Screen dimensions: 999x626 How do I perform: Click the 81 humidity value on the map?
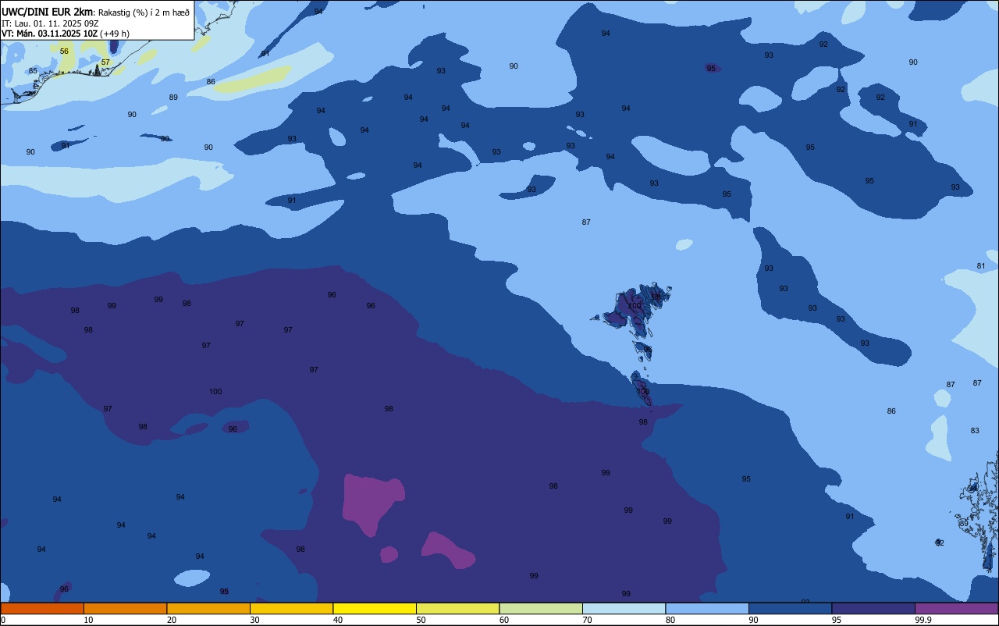[x=981, y=266]
